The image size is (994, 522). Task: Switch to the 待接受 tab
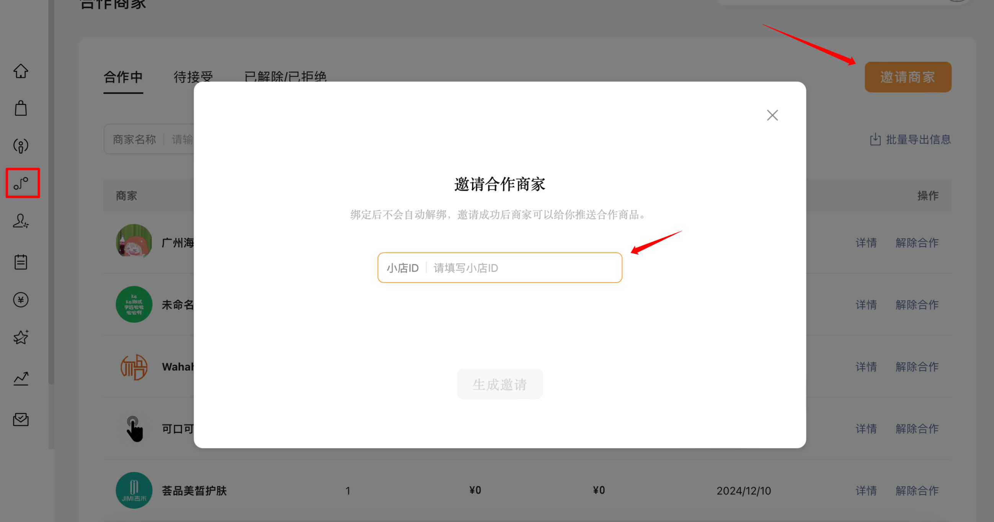(x=193, y=77)
